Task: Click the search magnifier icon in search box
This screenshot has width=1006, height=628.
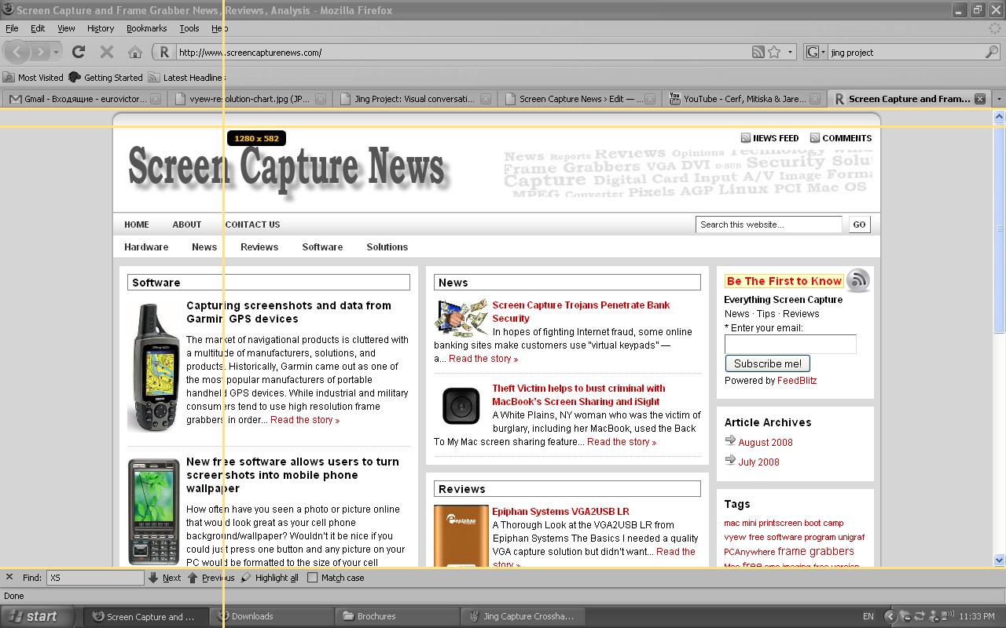Action: click(991, 52)
